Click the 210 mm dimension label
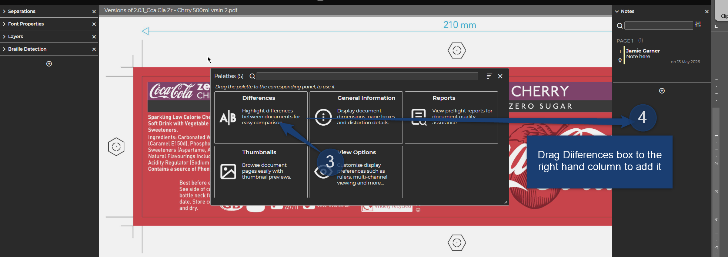 tap(460, 25)
